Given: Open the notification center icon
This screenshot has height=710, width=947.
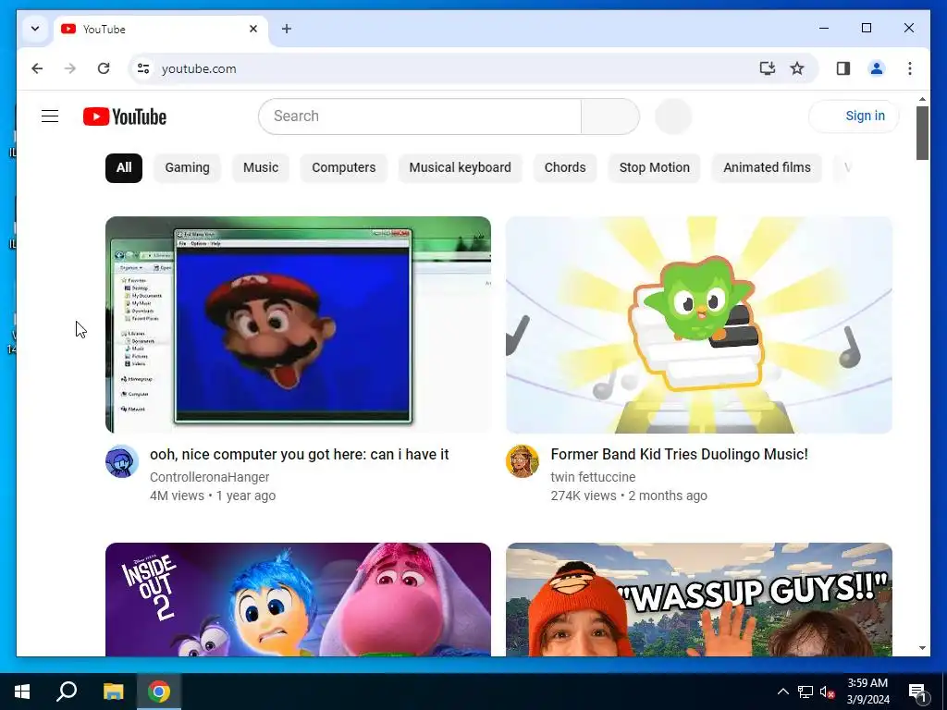Looking at the screenshot, I should coord(918,692).
